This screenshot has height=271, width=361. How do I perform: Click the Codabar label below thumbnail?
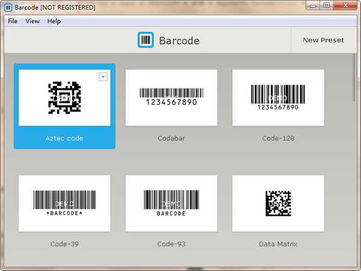171,138
